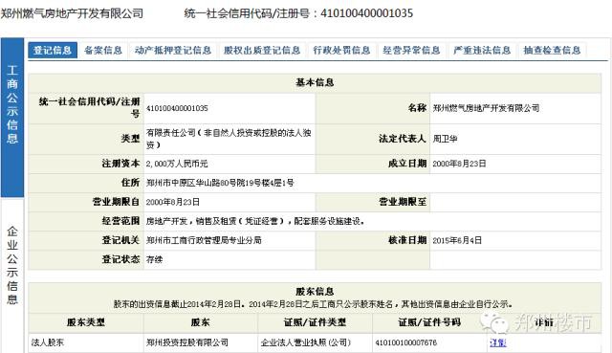Click the 股东类型 column header
The height and width of the screenshot is (353, 612).
coord(86,322)
